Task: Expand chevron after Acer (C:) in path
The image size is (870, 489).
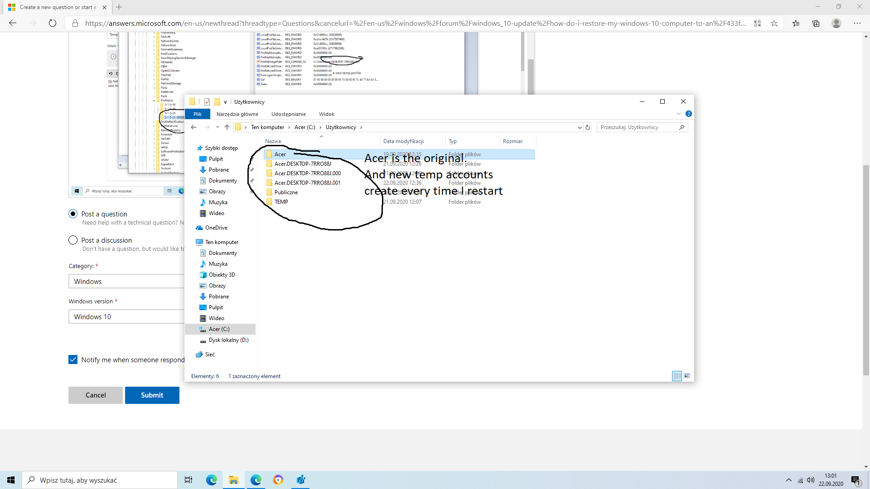Action: click(320, 127)
